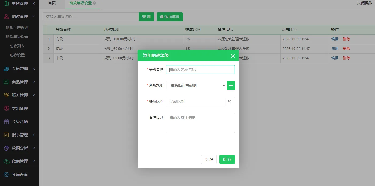Collapse the 助教管理 sidebar menu
This screenshot has height=186, width=375.
coord(20,17)
